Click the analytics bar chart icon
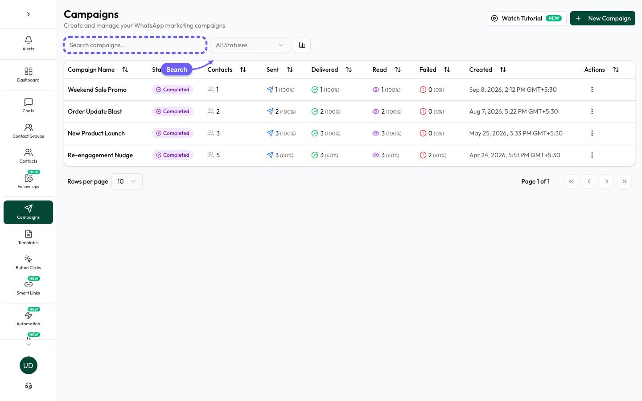 (302, 45)
